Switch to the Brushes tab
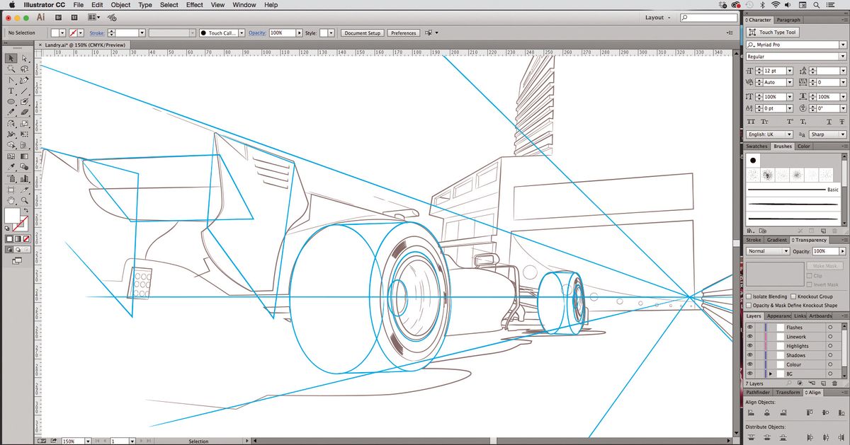850x445 pixels. click(x=782, y=146)
